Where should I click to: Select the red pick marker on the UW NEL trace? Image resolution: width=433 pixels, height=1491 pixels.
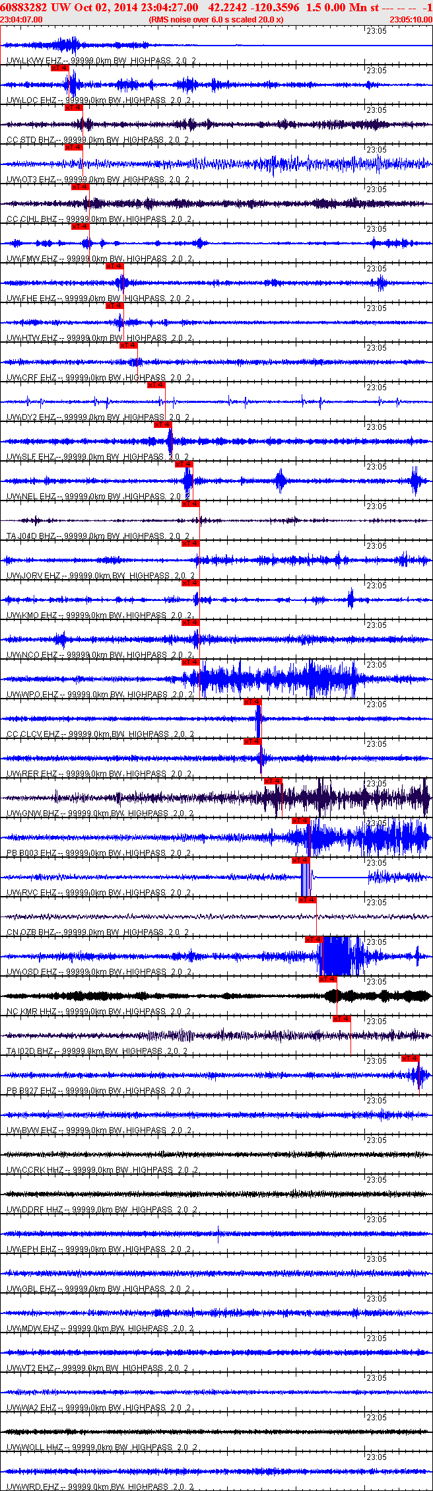point(183,464)
